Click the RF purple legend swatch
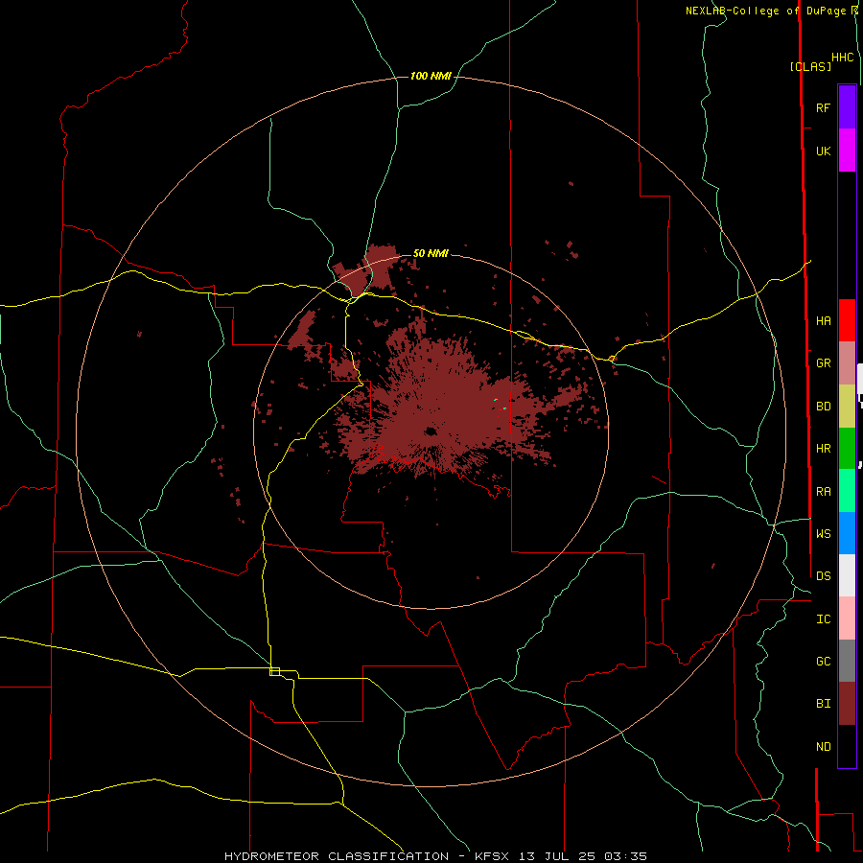Viewport: 863px width, 863px height. 847,107
